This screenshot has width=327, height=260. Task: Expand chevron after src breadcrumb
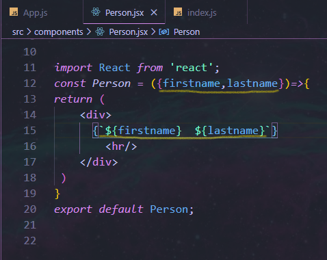coord(29,32)
